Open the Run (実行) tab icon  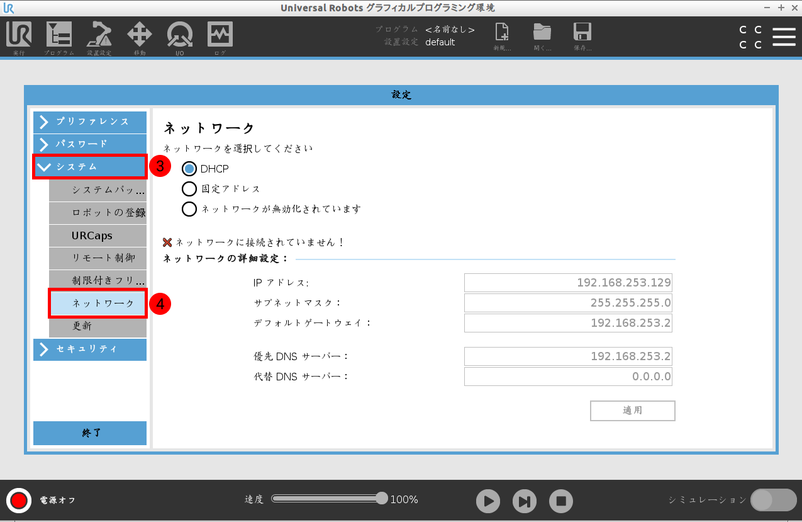19,37
